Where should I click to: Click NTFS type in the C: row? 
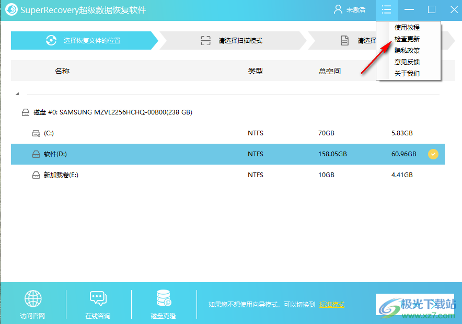tap(256, 133)
